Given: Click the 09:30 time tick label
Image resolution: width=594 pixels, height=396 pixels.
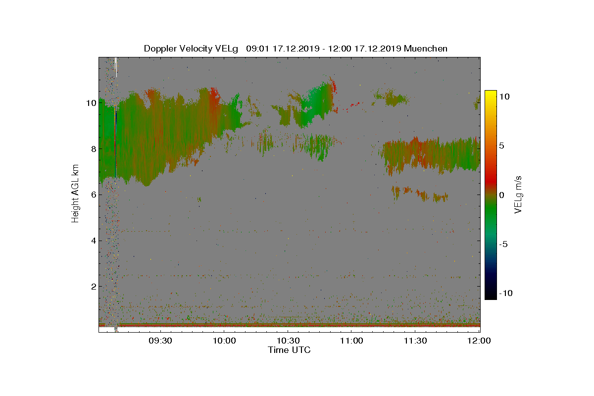Looking at the screenshot, I should (160, 341).
